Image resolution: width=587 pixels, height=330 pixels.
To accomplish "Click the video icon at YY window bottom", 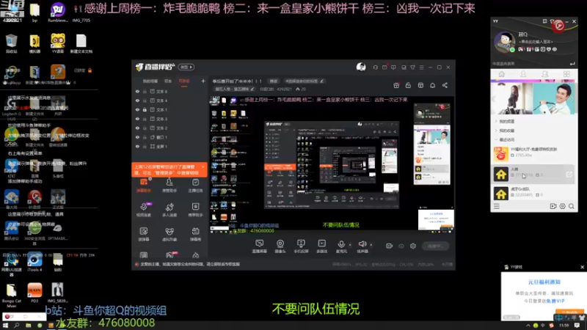I will tap(553, 206).
